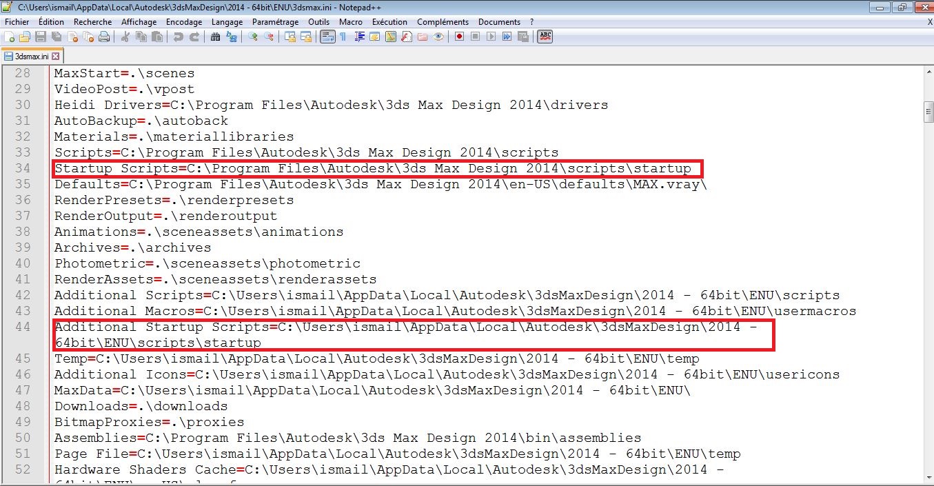Open the Langage menu
Image resolution: width=934 pixels, height=486 pixels.
pos(227,22)
